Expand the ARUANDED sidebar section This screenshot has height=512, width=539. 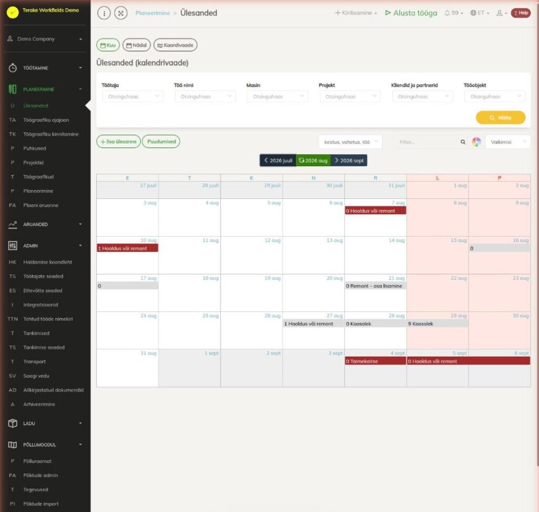pos(45,224)
